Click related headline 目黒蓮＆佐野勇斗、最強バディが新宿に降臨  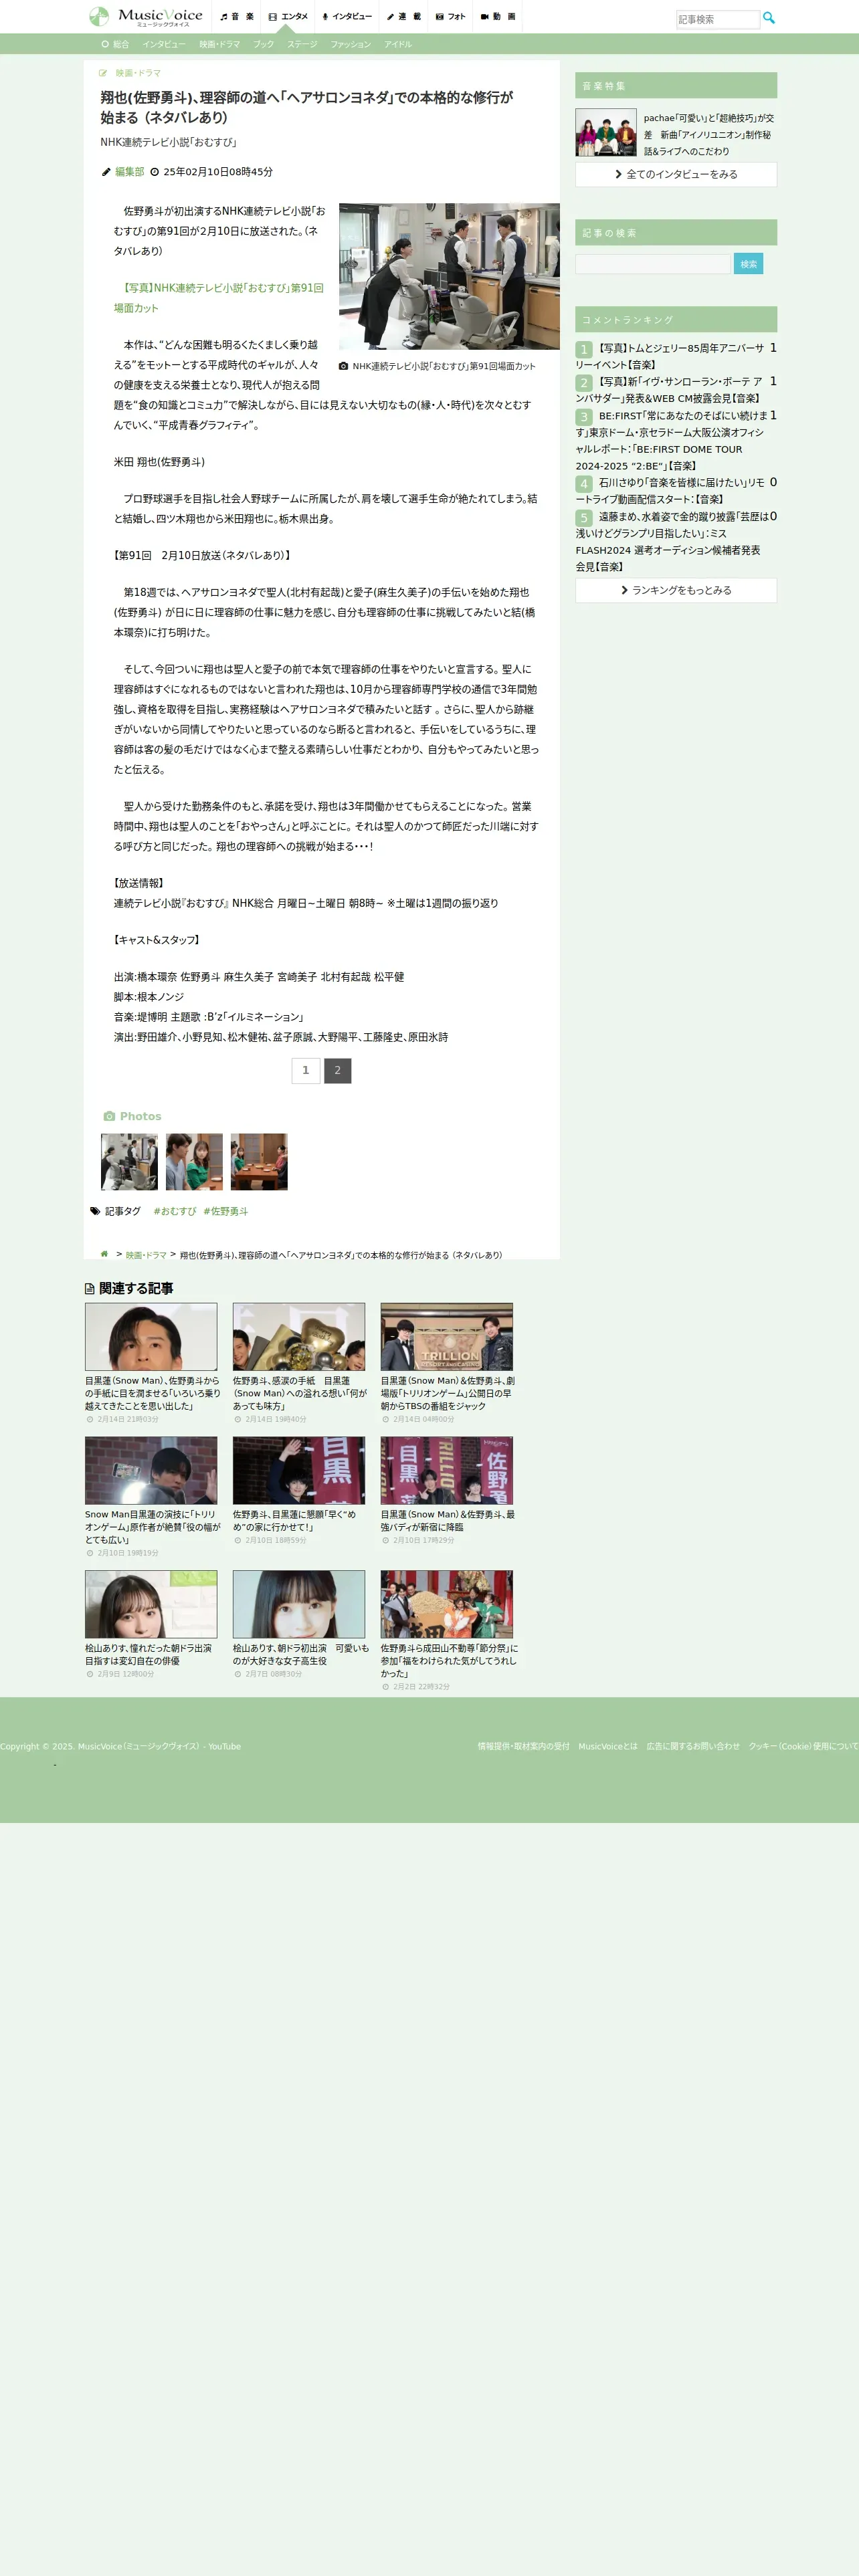point(448,1521)
